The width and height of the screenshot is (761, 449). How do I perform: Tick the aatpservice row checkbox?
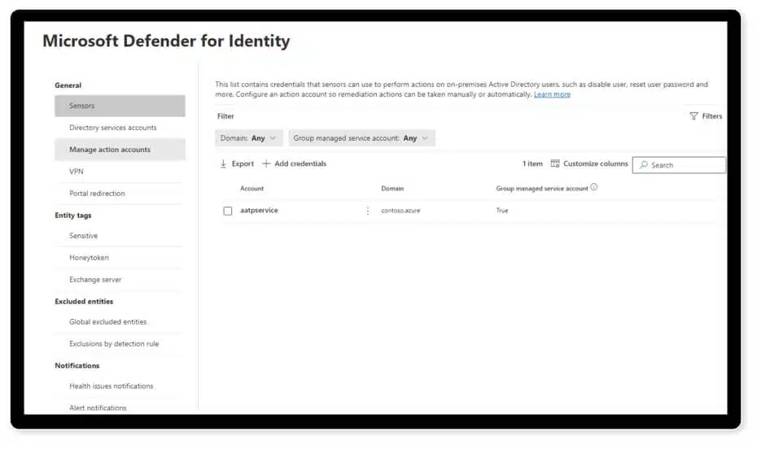(228, 211)
